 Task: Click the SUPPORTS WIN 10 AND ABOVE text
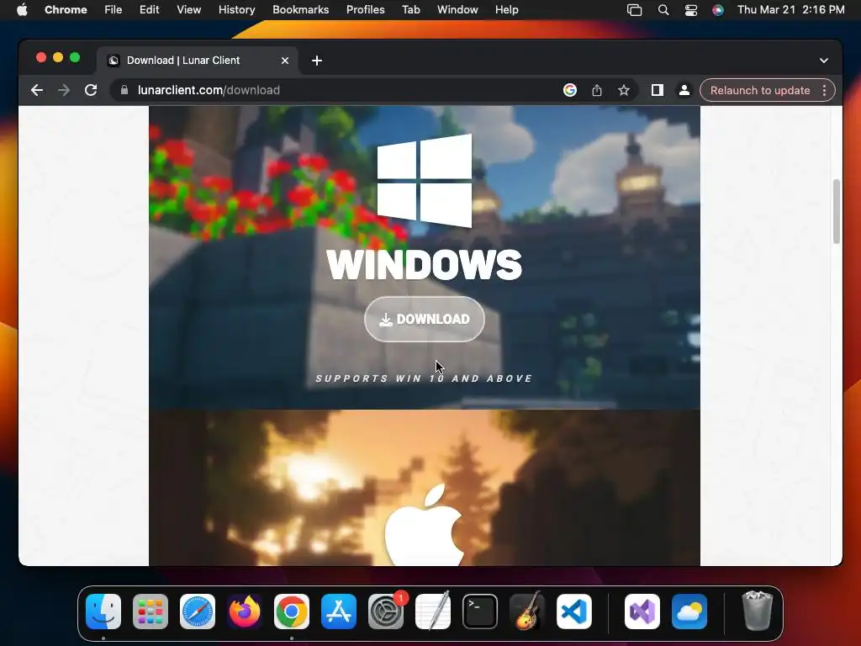click(x=424, y=379)
